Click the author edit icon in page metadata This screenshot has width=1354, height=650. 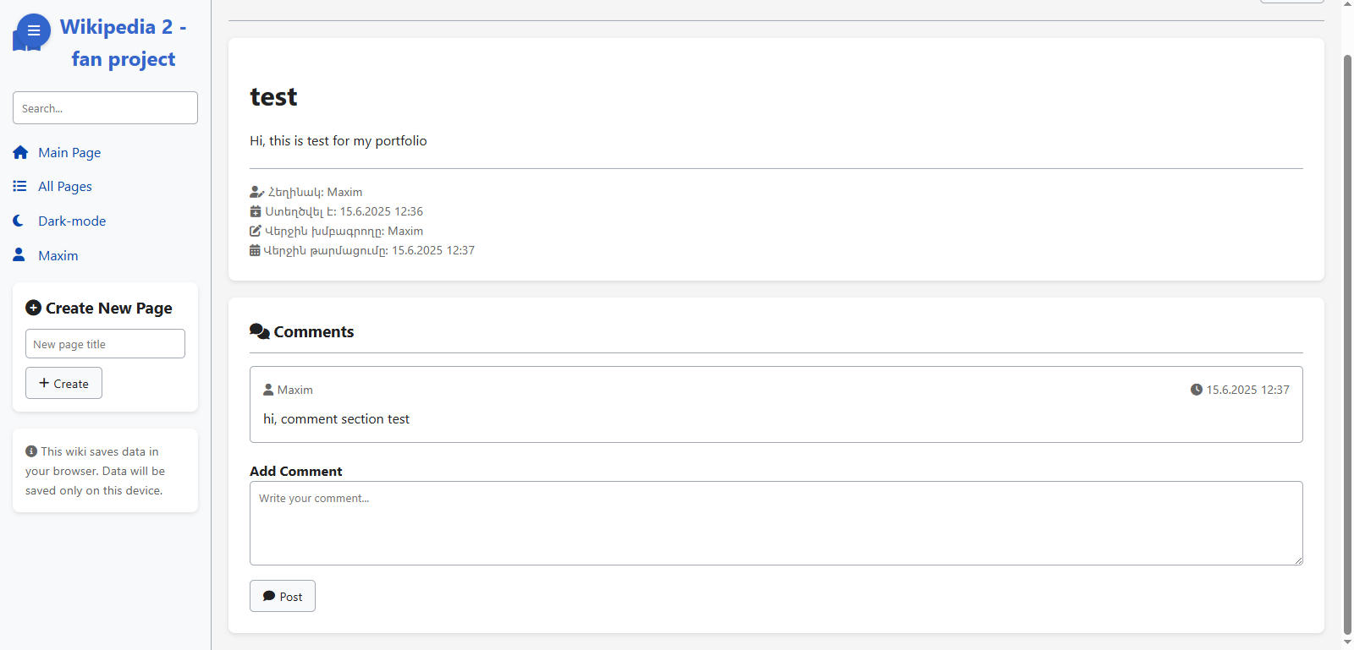[257, 192]
